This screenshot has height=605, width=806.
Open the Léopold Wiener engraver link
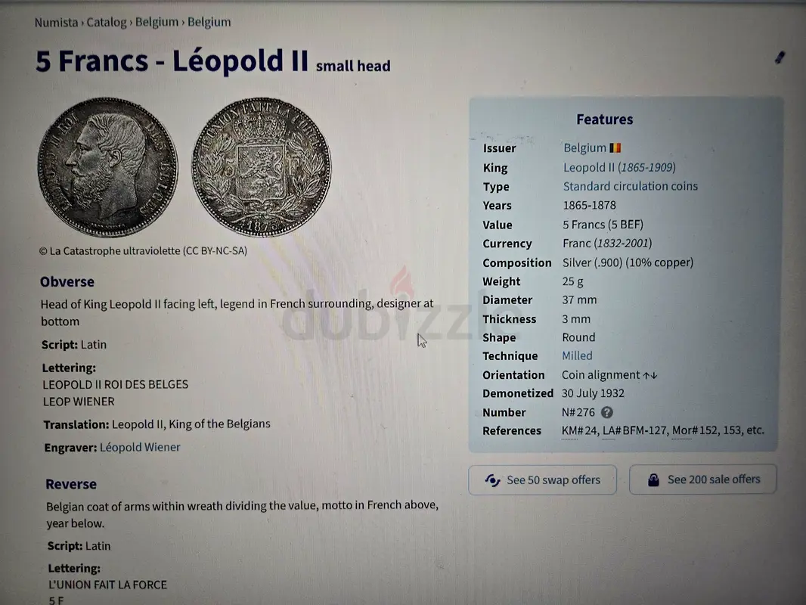(x=140, y=447)
